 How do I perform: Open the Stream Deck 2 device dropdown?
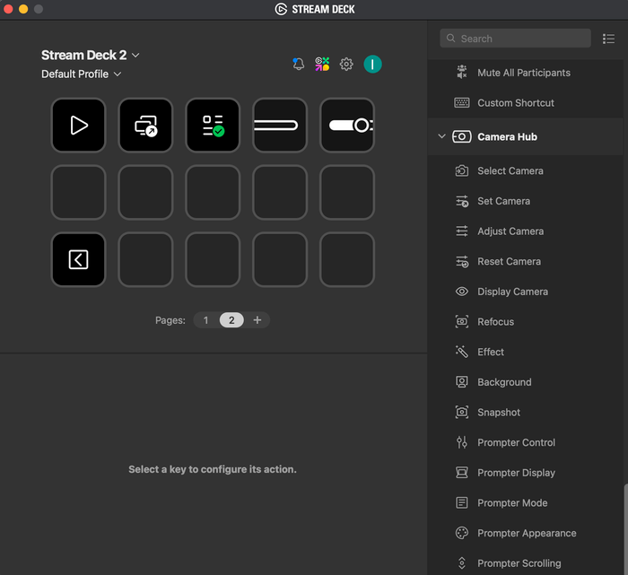[90, 55]
